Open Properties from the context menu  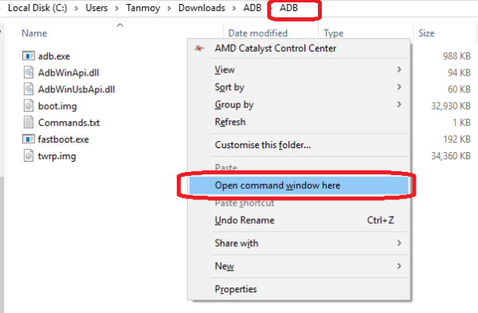236,289
